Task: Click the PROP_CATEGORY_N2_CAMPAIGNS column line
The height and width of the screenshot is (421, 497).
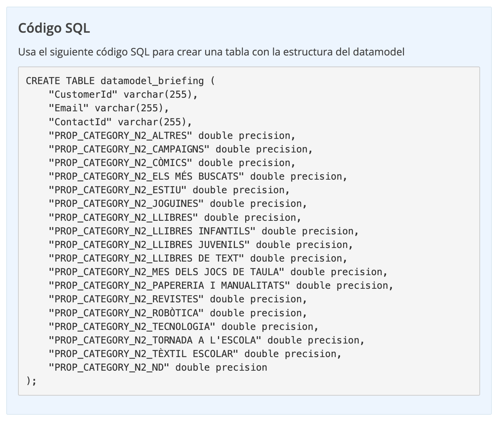Action: coord(180,149)
